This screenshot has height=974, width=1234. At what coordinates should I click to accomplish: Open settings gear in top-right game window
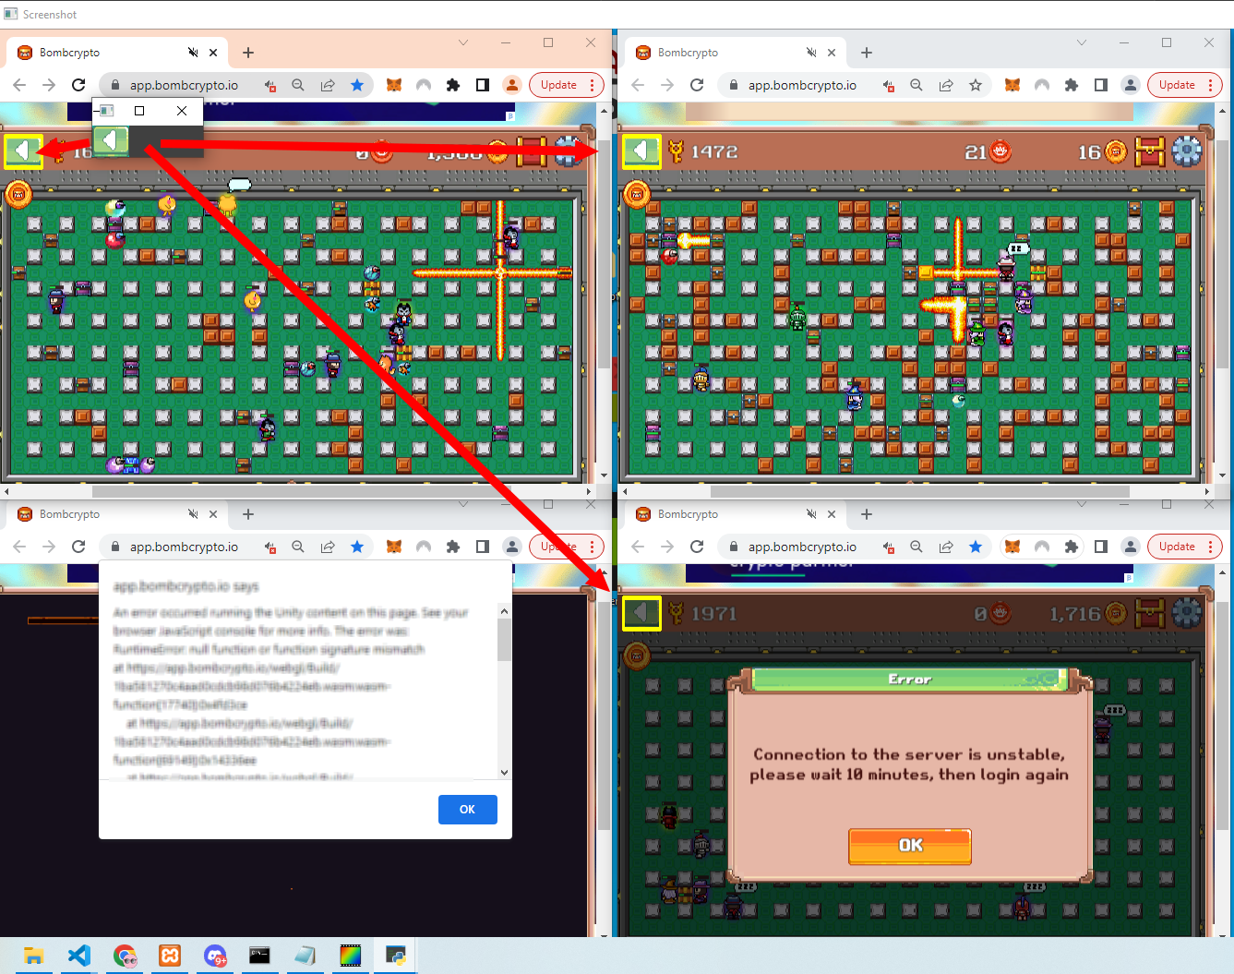(x=1187, y=151)
